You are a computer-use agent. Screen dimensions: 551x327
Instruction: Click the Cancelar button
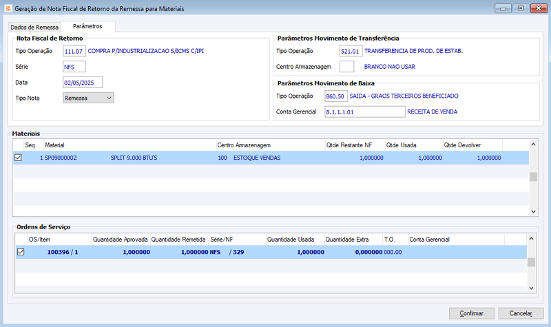click(521, 313)
